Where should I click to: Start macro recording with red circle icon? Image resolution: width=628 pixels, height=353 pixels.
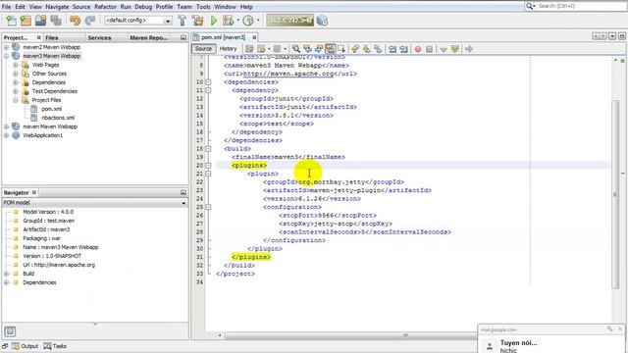[418, 49]
